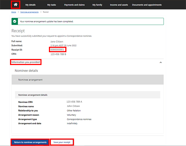Click Return to nominee arrangements button
Screen dimensions: 186x146
pos(30,142)
